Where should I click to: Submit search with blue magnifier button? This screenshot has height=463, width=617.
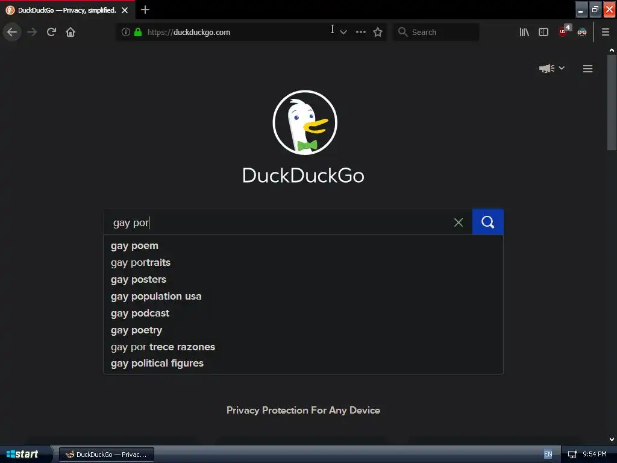487,222
